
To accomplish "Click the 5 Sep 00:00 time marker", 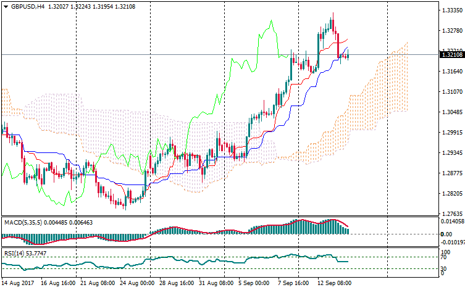I will click(254, 283).
